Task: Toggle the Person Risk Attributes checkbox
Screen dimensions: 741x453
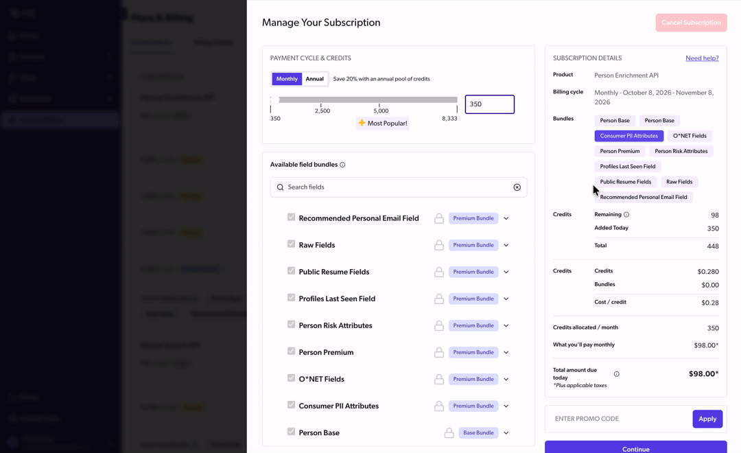Action: 291,325
